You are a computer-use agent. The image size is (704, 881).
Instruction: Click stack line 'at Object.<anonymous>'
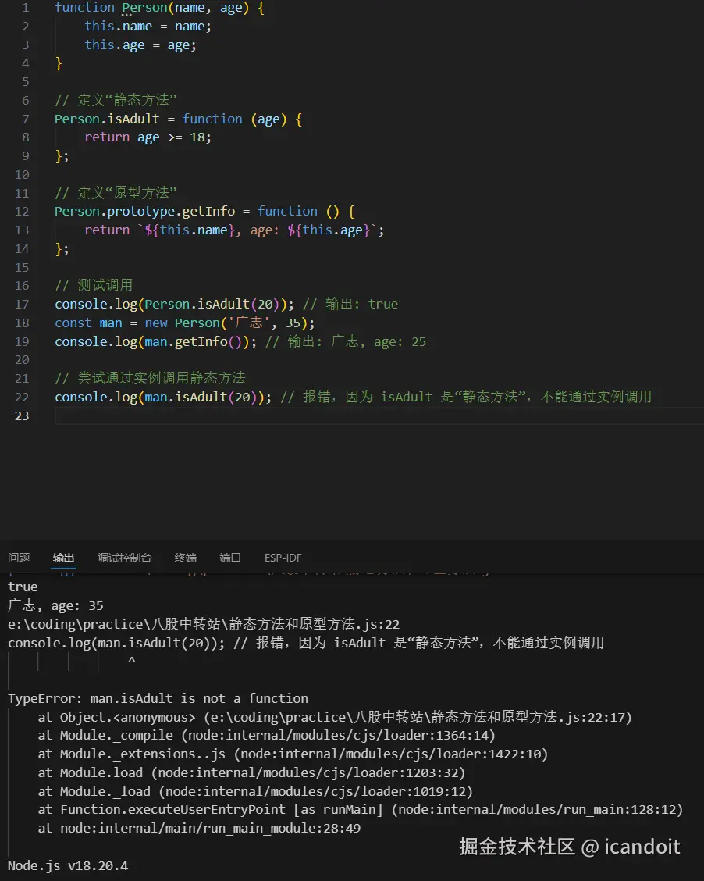[x=335, y=717]
